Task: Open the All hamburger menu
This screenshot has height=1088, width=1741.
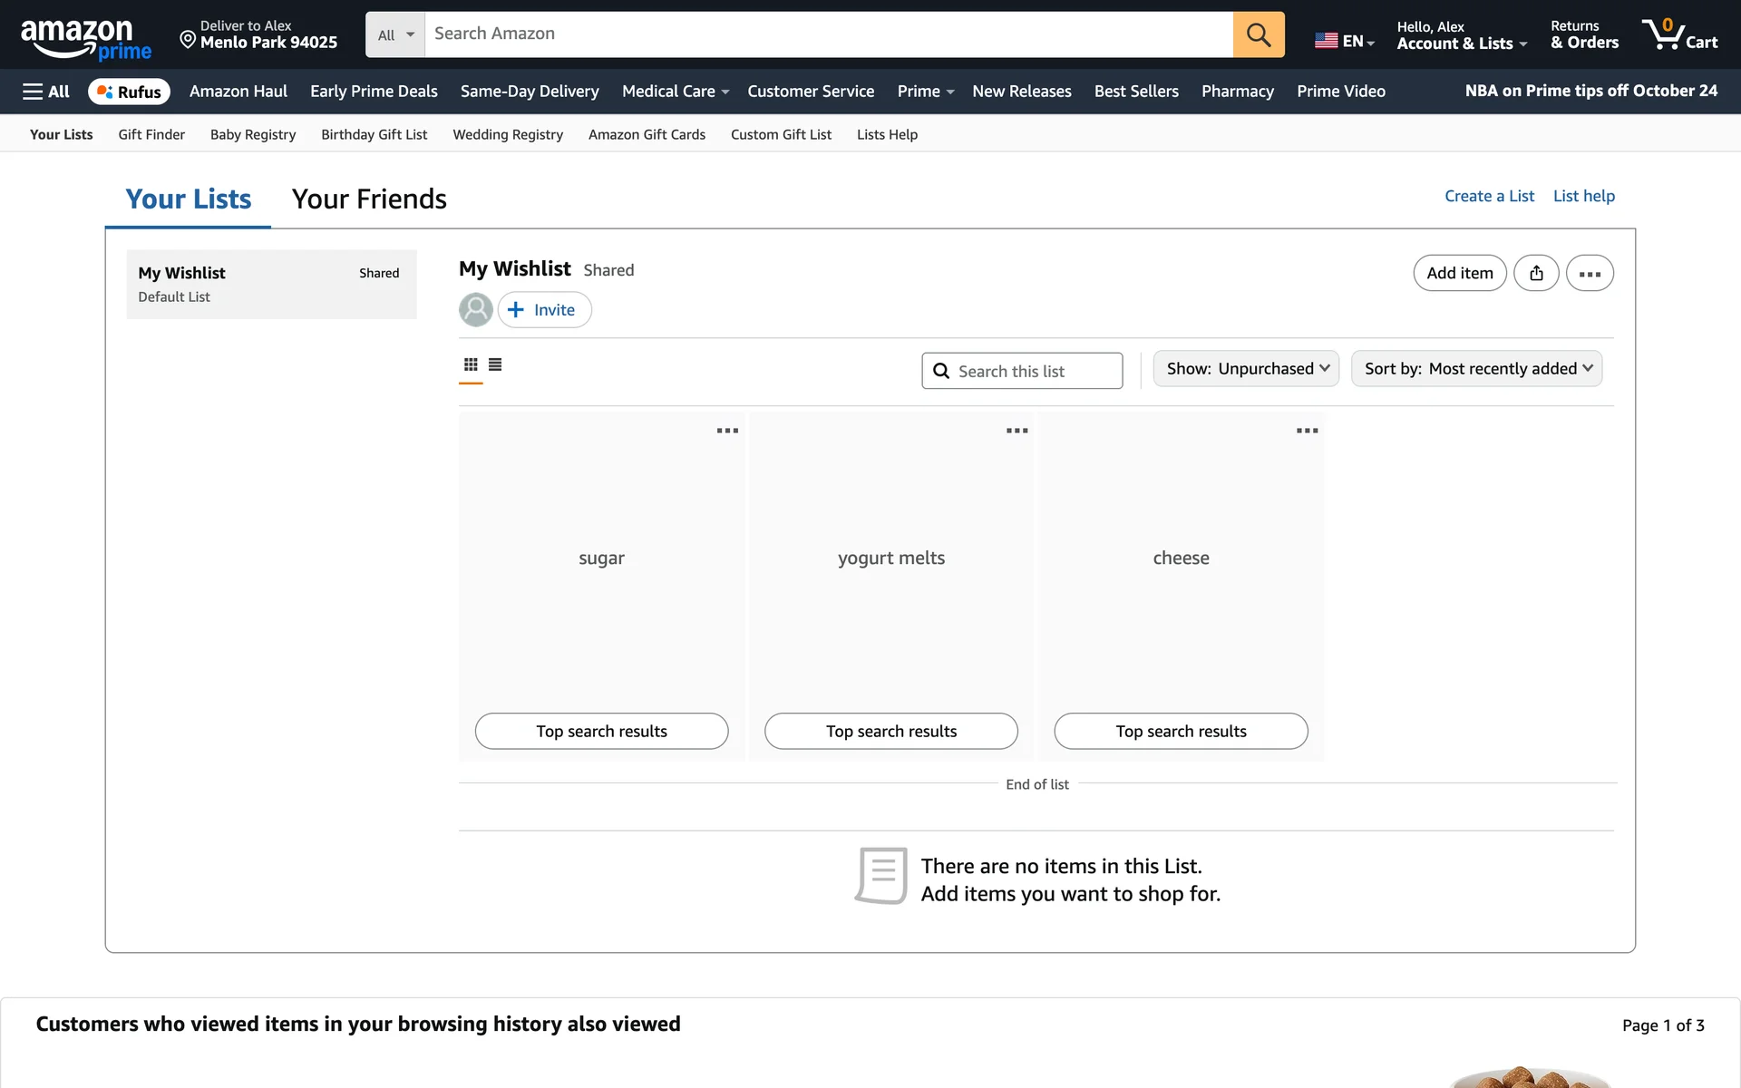Action: (45, 92)
